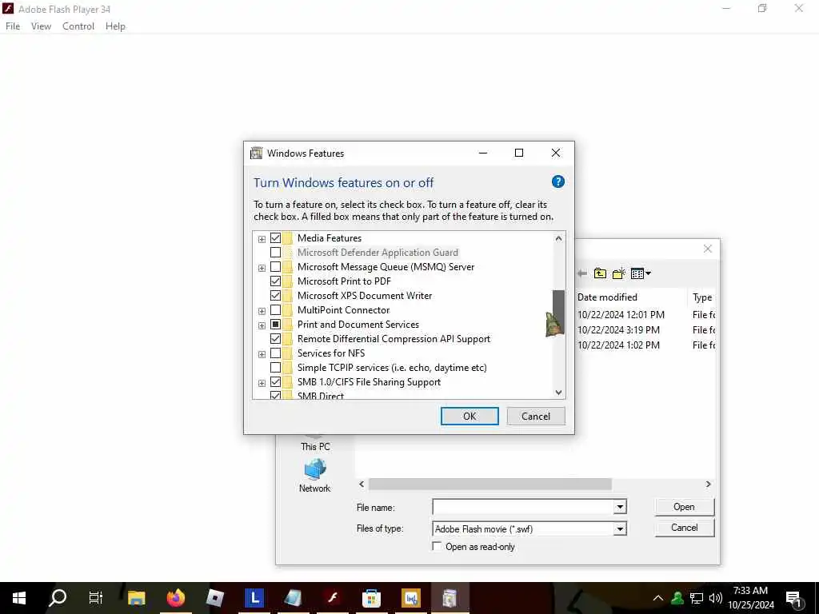
Task: Click the Adobe Flash Player title bar icon
Action: (x=8, y=9)
